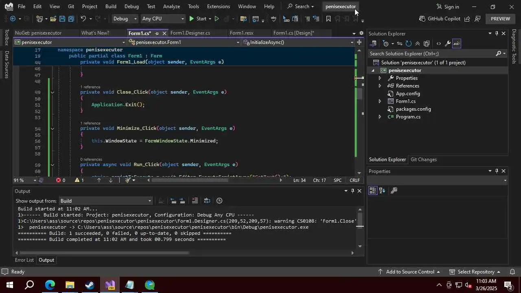This screenshot has width=521, height=293.
Task: Clear All icon in Output window
Action: (x=195, y=201)
